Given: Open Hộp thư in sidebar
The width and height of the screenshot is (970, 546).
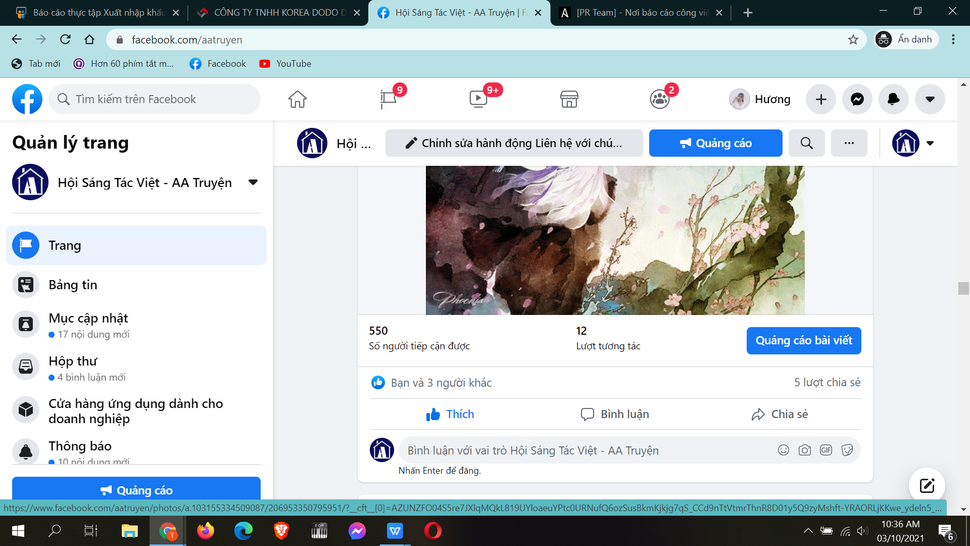Looking at the screenshot, I should (136, 368).
